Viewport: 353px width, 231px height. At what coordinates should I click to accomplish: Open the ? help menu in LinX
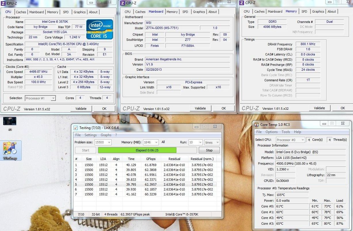[116, 135]
